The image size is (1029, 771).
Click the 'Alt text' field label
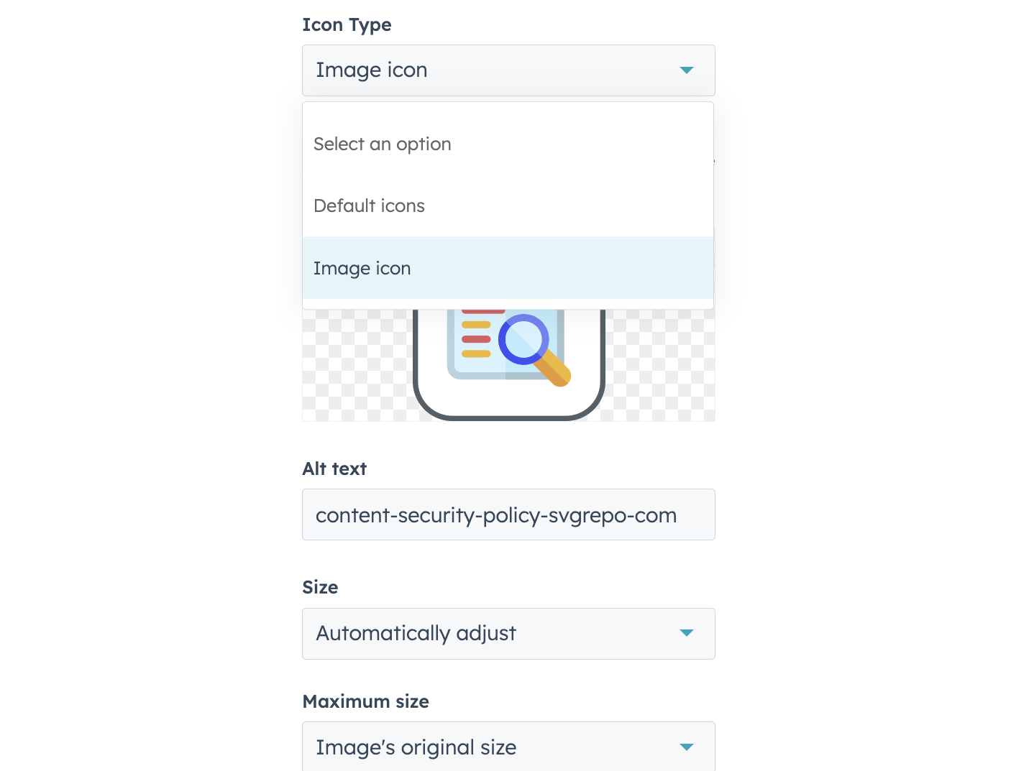[x=334, y=468]
